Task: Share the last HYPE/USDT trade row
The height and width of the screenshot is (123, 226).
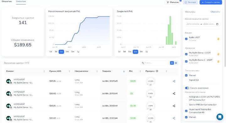Action: pos(174,118)
